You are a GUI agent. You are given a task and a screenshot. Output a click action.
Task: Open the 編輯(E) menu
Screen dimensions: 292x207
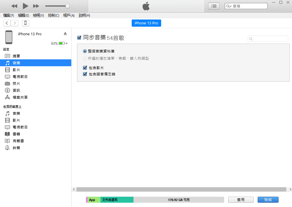click(23, 15)
